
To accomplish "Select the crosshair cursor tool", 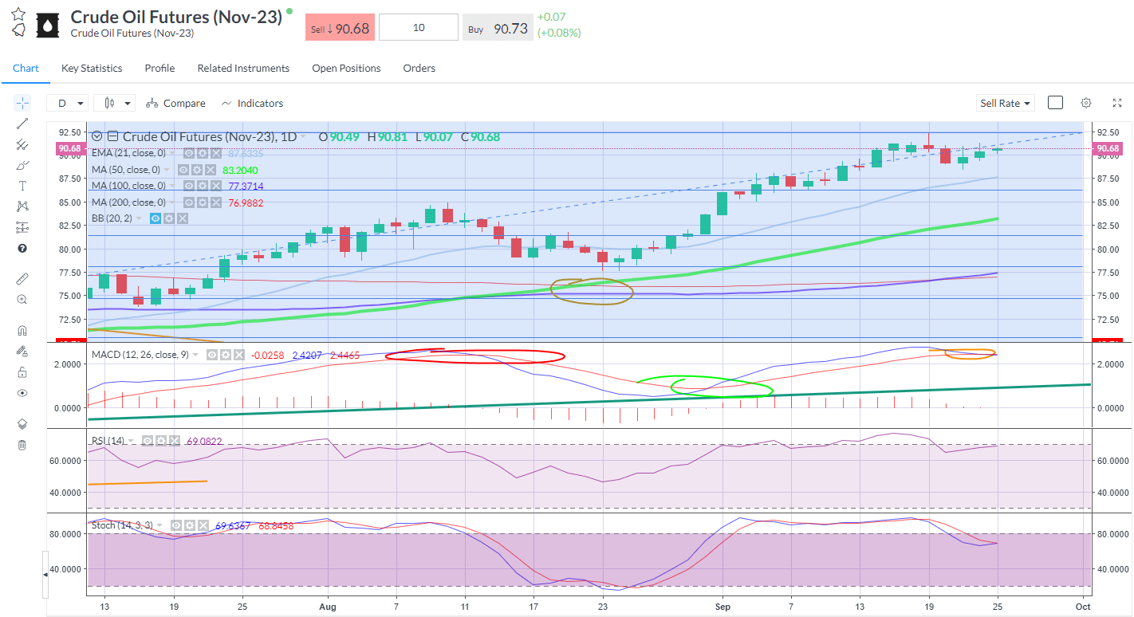I will (x=22, y=102).
